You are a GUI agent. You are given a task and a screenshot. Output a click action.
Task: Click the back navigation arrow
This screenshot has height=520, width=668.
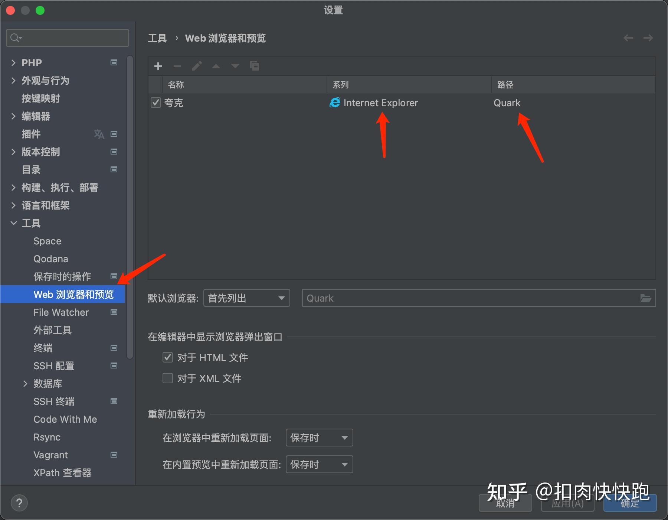coord(628,38)
